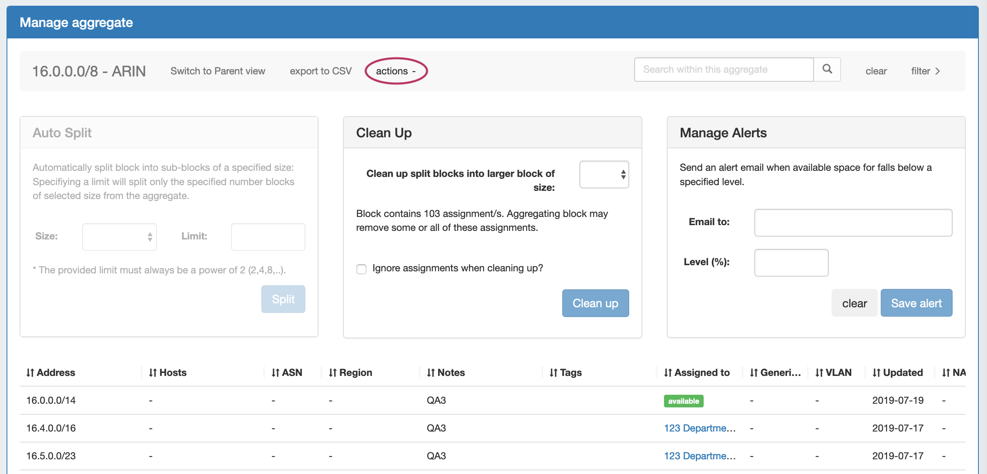Sort by ASN column arrows
Image resolution: width=987 pixels, height=474 pixels.
275,373
